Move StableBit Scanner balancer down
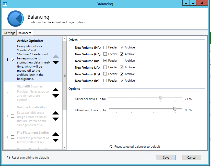This screenshot has width=211, height=166. pyautogui.click(x=56, y=96)
